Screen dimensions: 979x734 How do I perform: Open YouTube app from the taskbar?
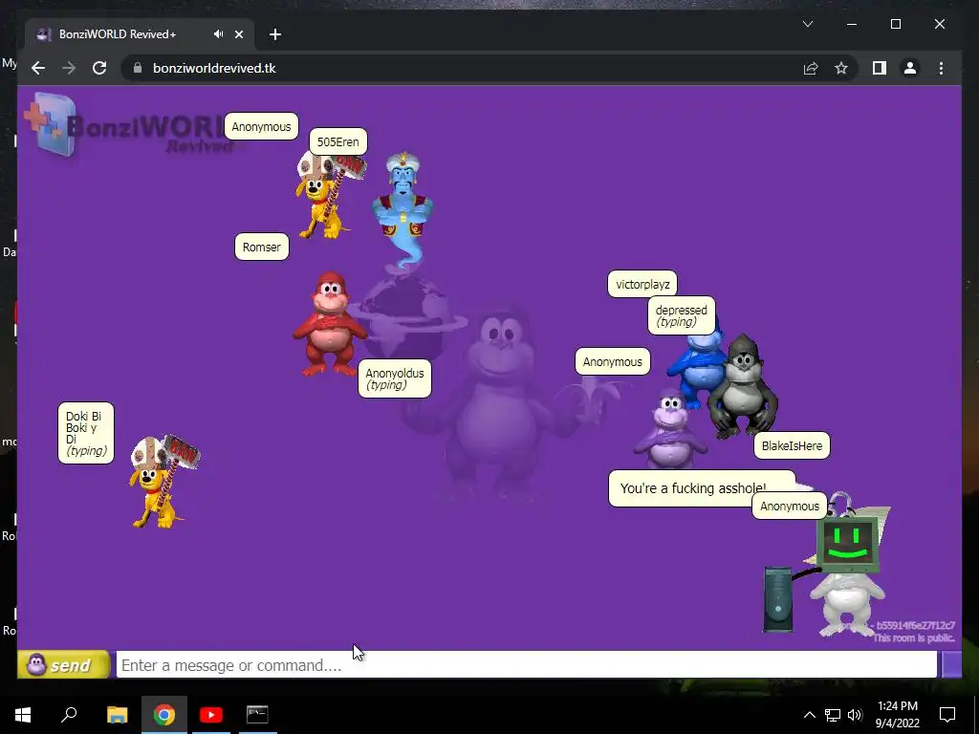coord(211,715)
